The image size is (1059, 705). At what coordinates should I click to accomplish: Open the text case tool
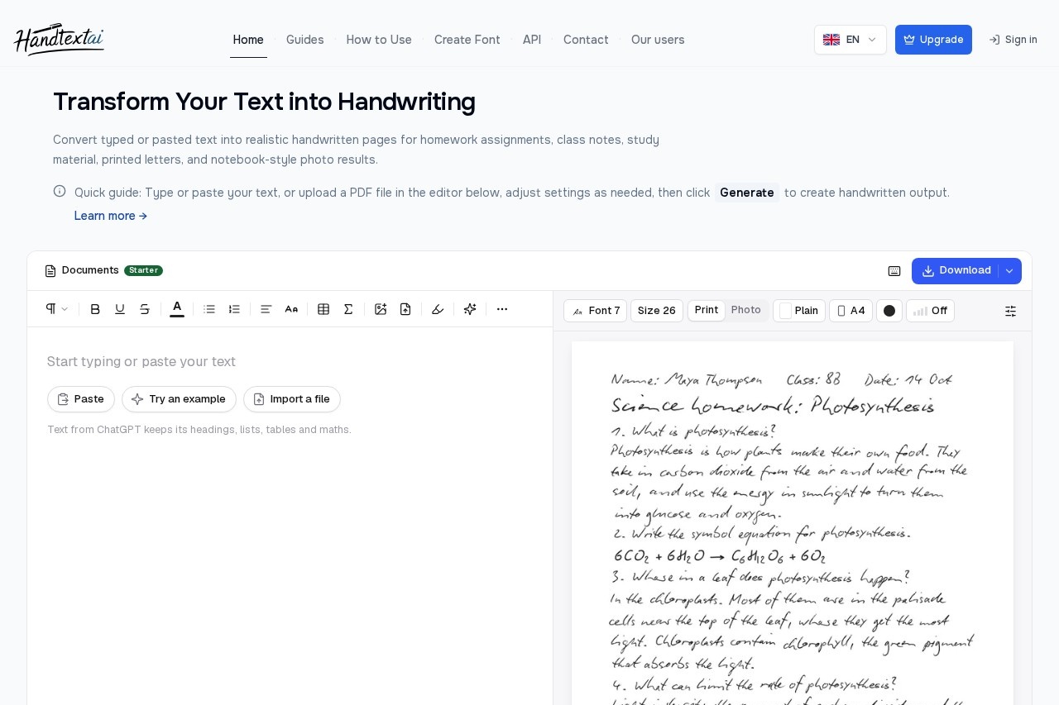click(291, 309)
